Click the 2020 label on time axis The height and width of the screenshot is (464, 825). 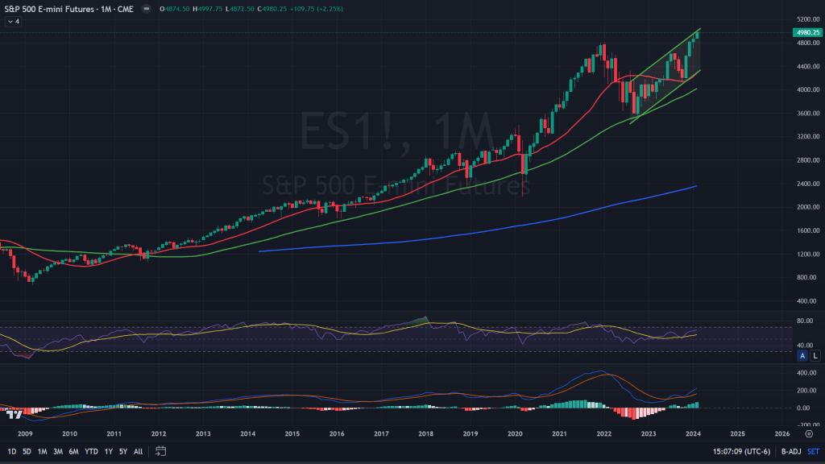pos(515,433)
